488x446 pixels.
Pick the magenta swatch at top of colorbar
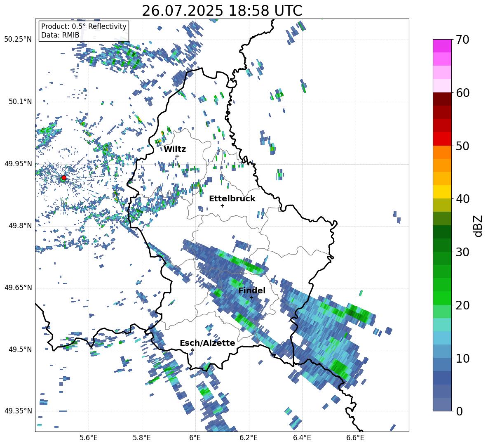(x=442, y=46)
